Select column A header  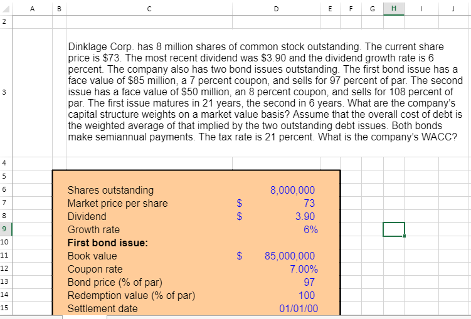[x=32, y=9]
